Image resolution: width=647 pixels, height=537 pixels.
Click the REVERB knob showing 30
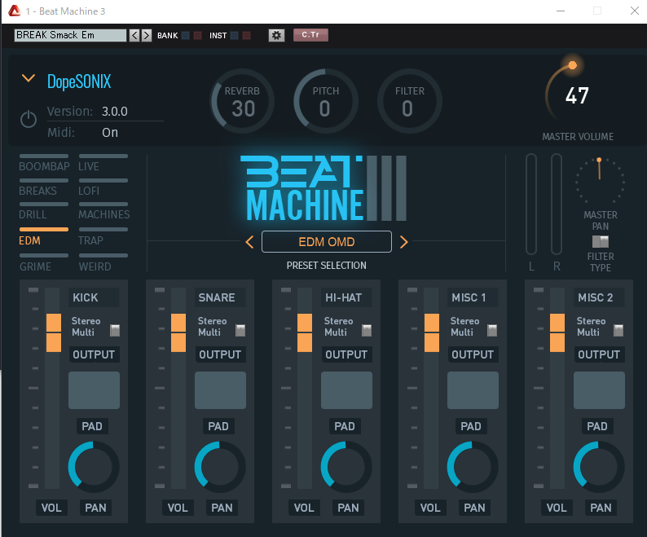tap(243, 101)
